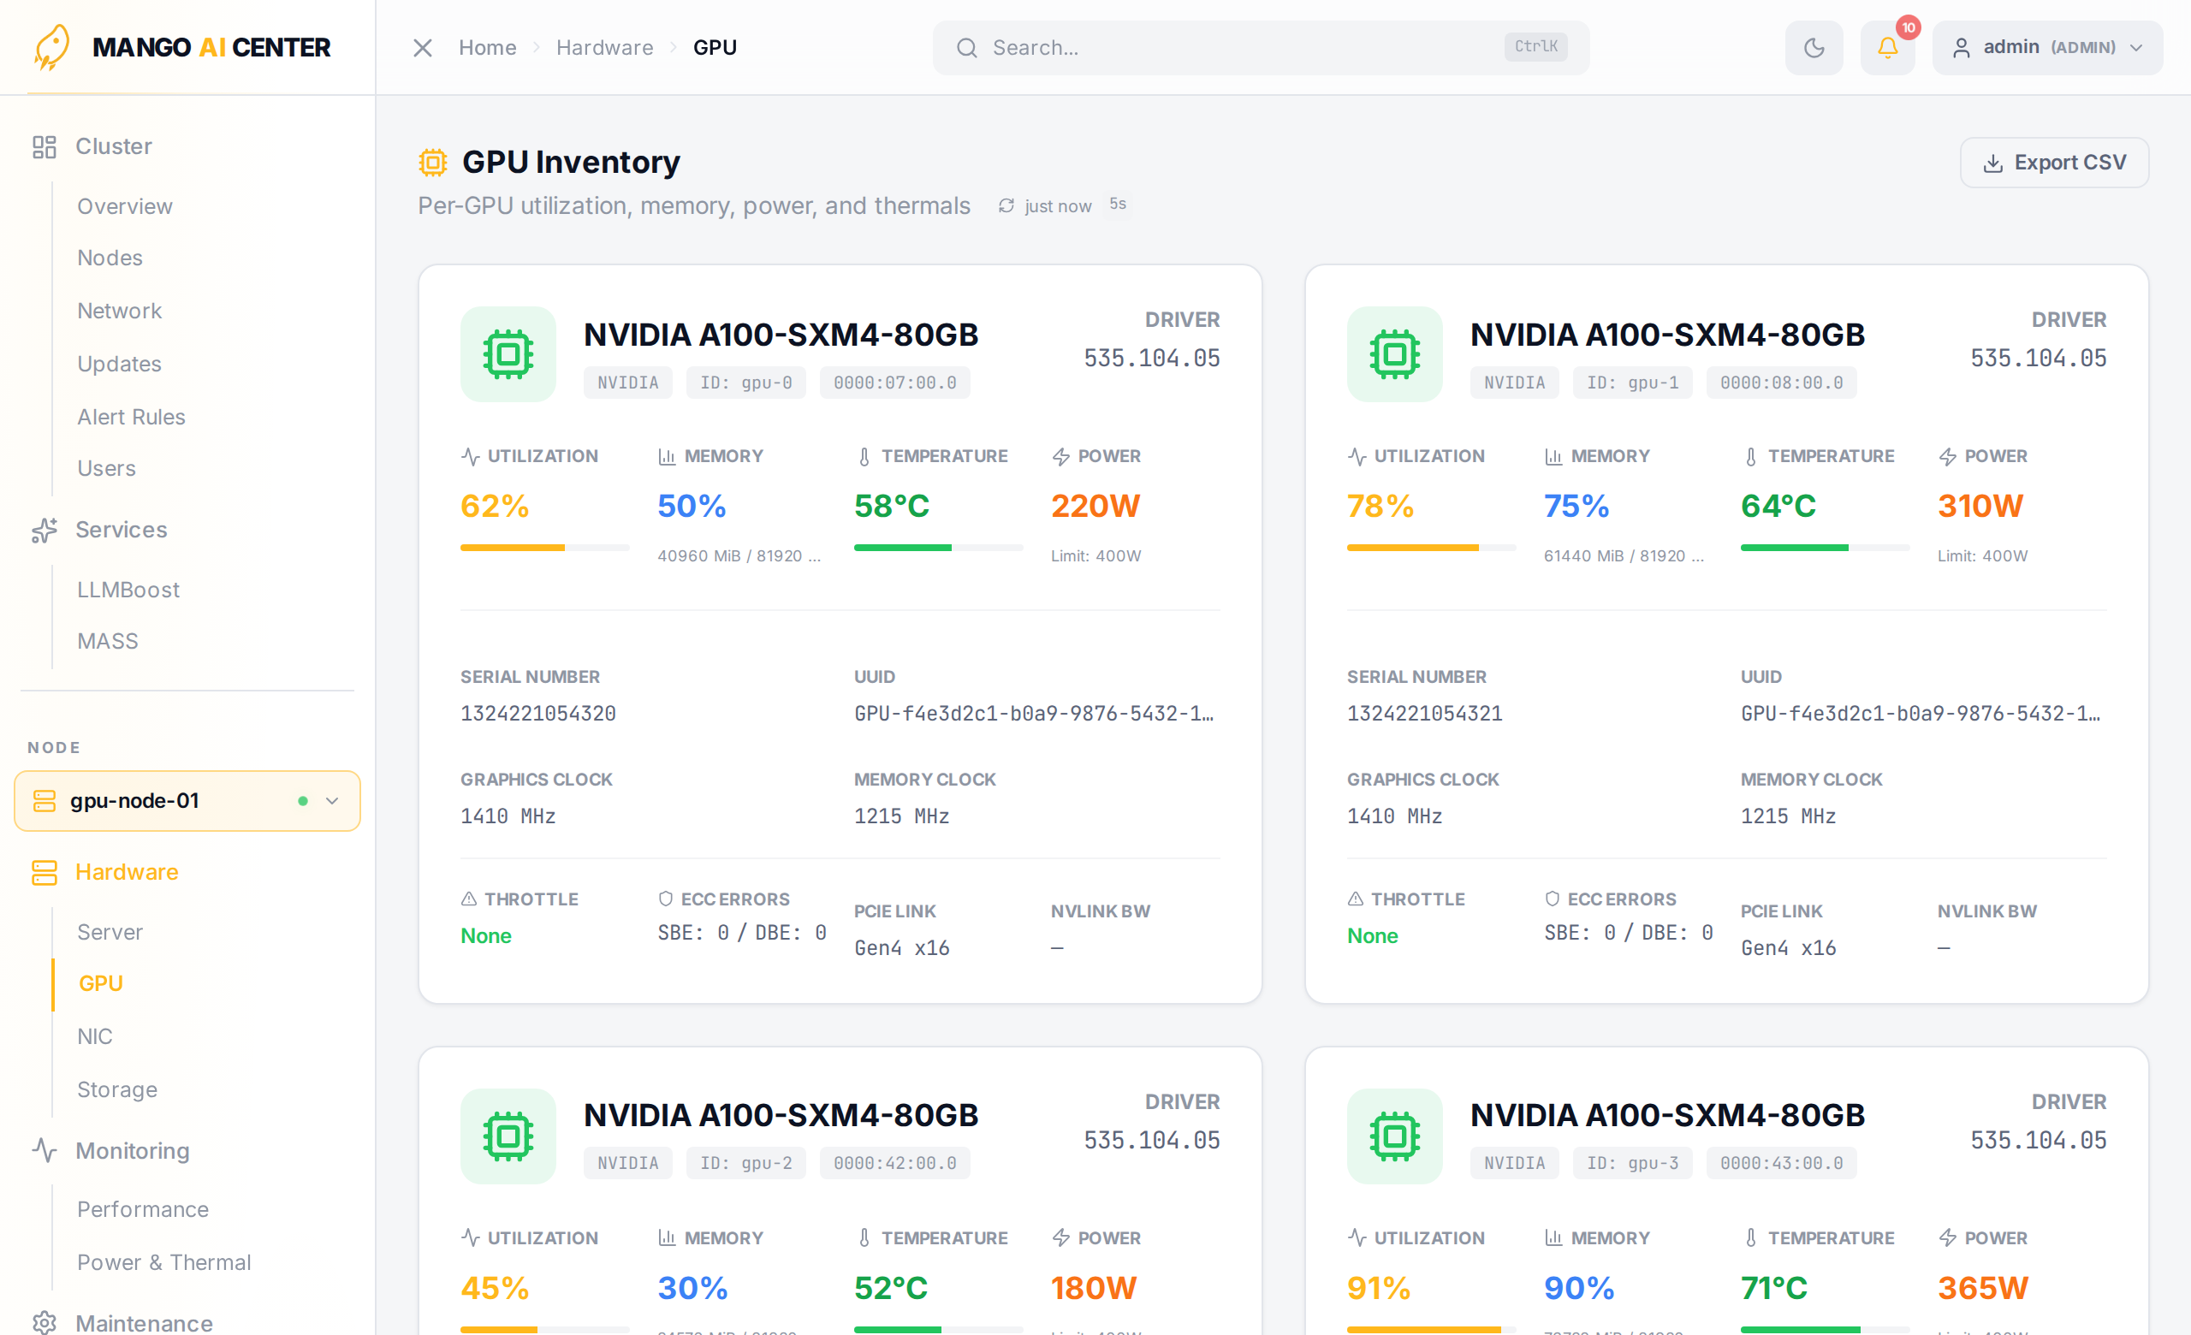Open the Server hardware page
The height and width of the screenshot is (1335, 2191).
pos(110,933)
